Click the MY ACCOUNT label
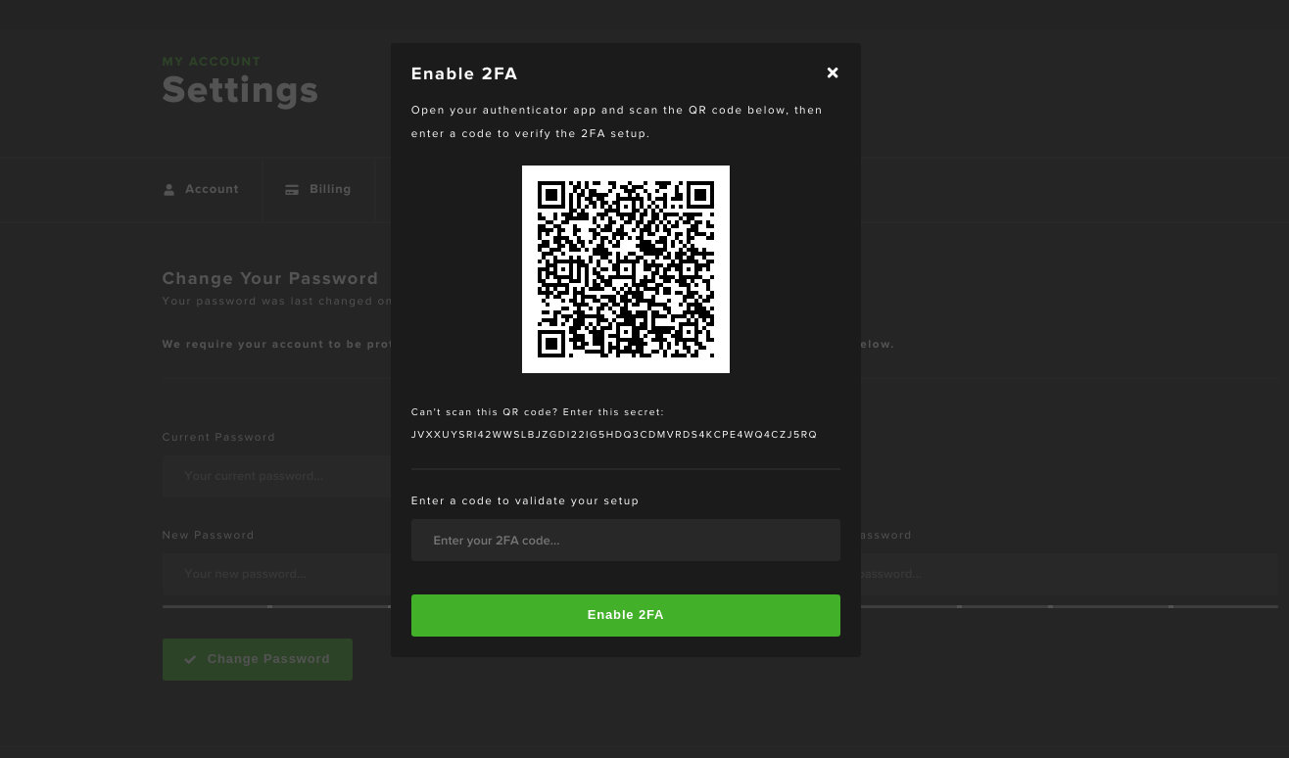 click(212, 62)
